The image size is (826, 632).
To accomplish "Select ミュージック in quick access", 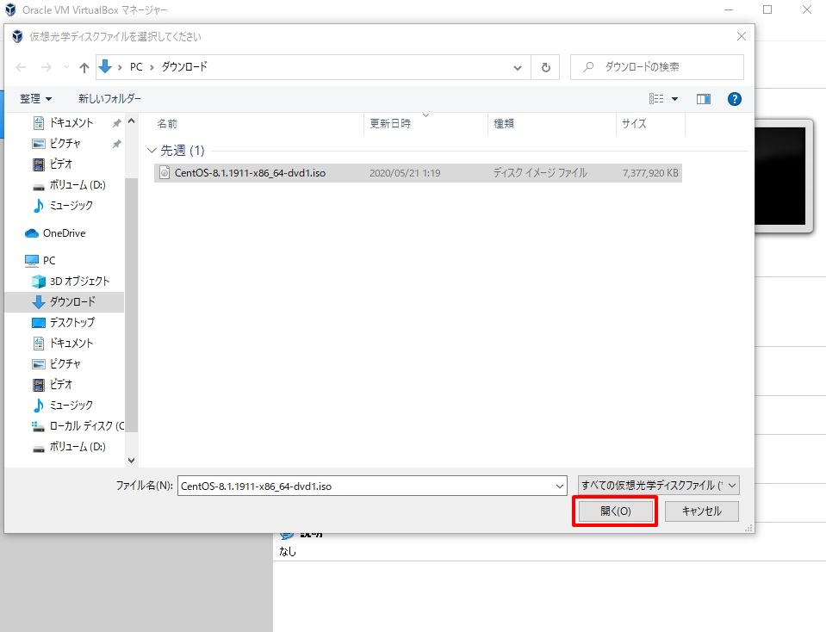I will (x=71, y=206).
